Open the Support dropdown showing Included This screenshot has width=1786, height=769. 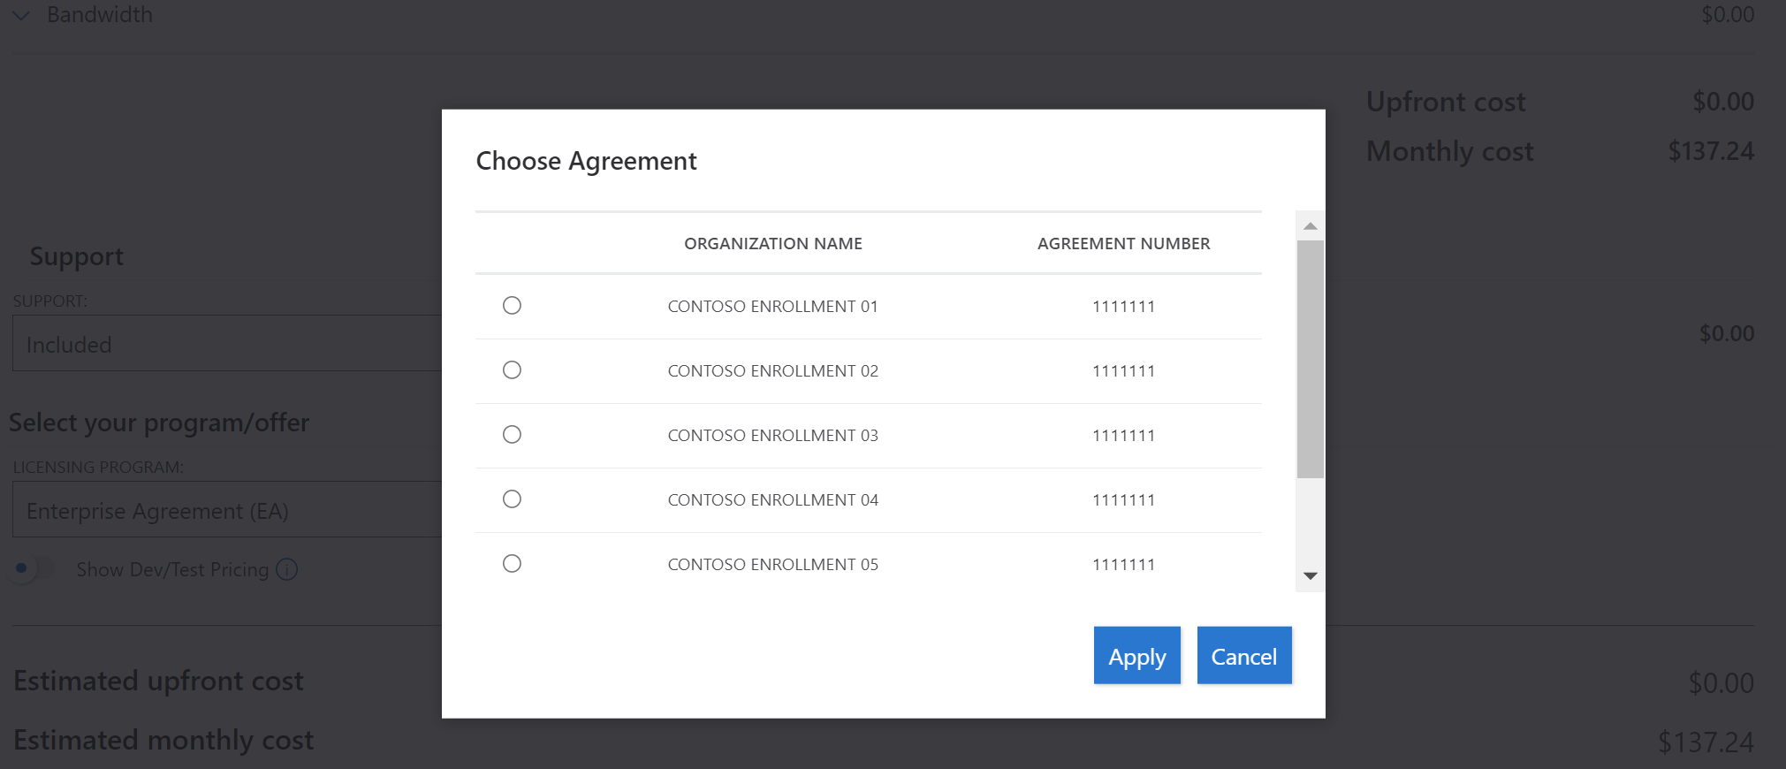coord(227,344)
